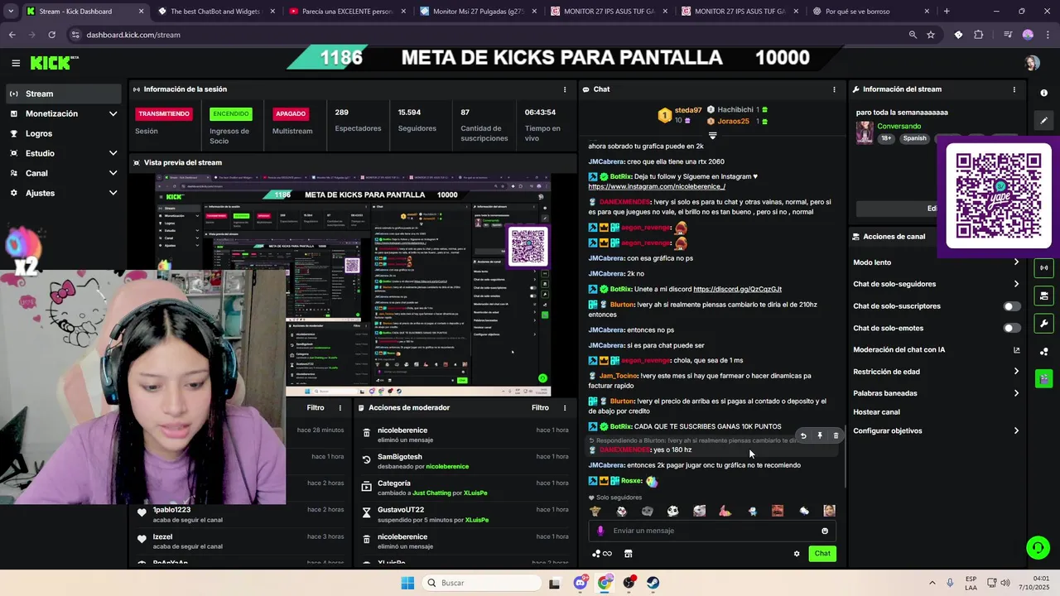Image resolution: width=1060 pixels, height=596 pixels.
Task: Open Chrome from the Windows taskbar
Action: 605,583
